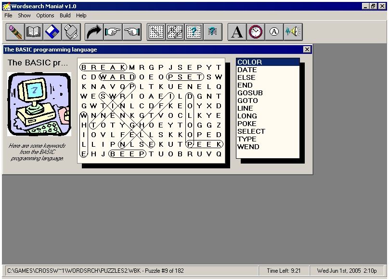Click the pencil icon in the toolbar
This screenshot has height=279, width=389.
tap(15, 32)
